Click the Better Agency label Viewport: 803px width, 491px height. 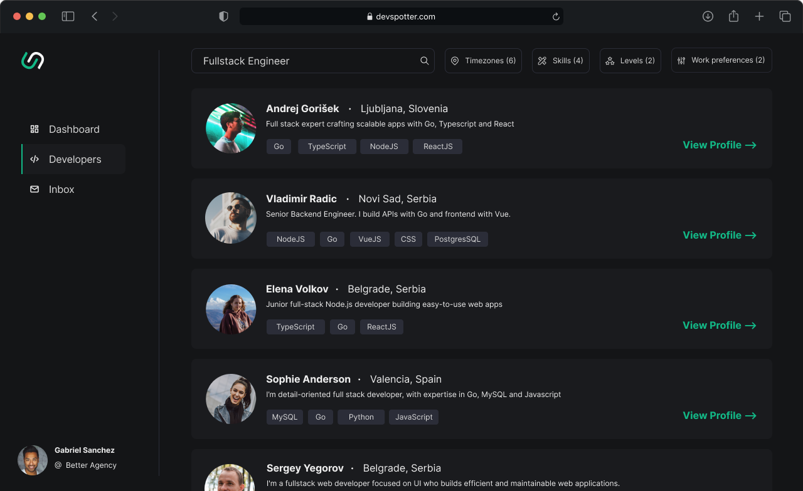91,465
